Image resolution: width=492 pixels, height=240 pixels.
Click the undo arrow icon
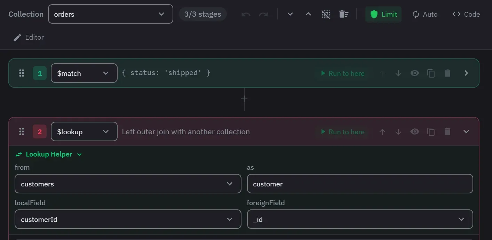click(x=246, y=14)
